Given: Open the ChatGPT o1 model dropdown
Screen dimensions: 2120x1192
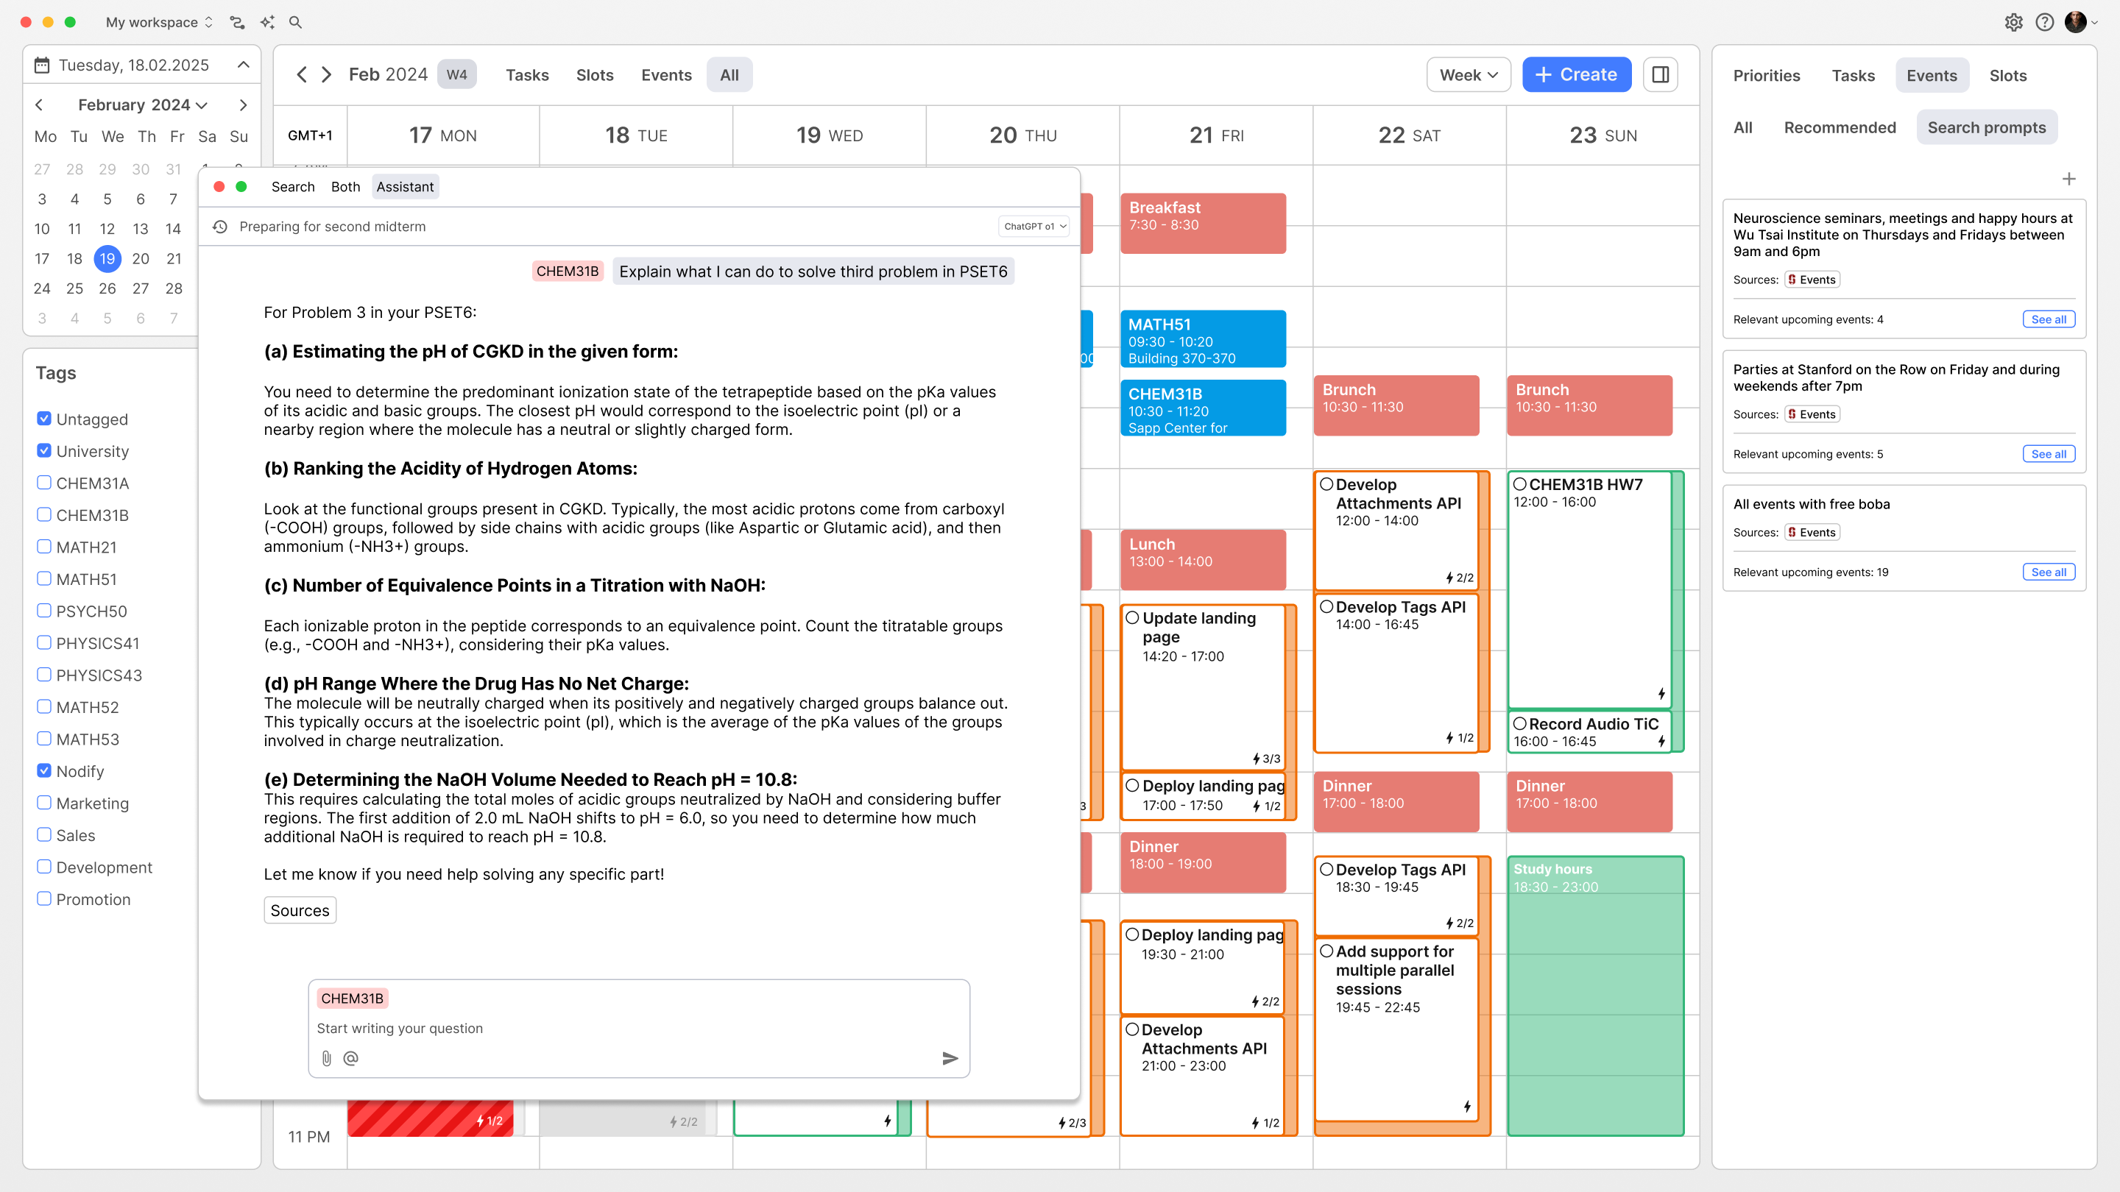Looking at the screenshot, I should tap(1033, 226).
